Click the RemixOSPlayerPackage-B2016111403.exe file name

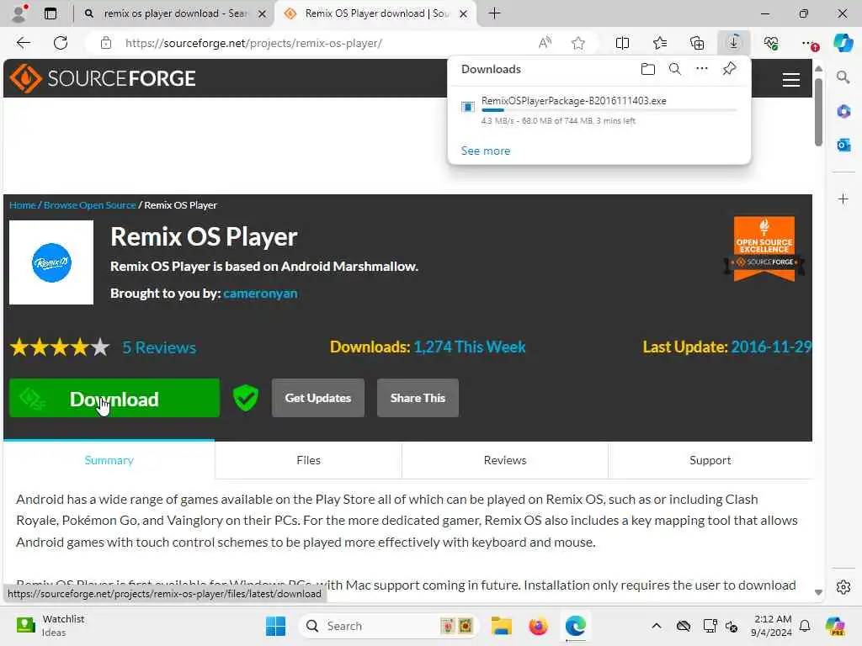coord(574,101)
